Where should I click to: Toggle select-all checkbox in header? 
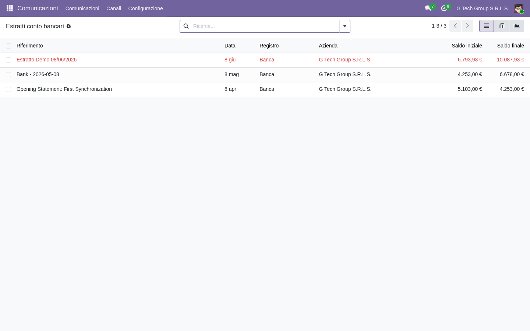click(x=8, y=46)
